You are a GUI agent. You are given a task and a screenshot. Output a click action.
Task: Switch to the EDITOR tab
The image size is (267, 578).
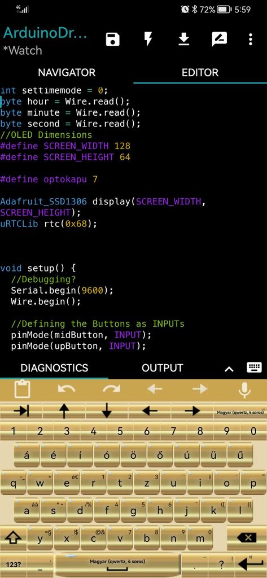200,72
